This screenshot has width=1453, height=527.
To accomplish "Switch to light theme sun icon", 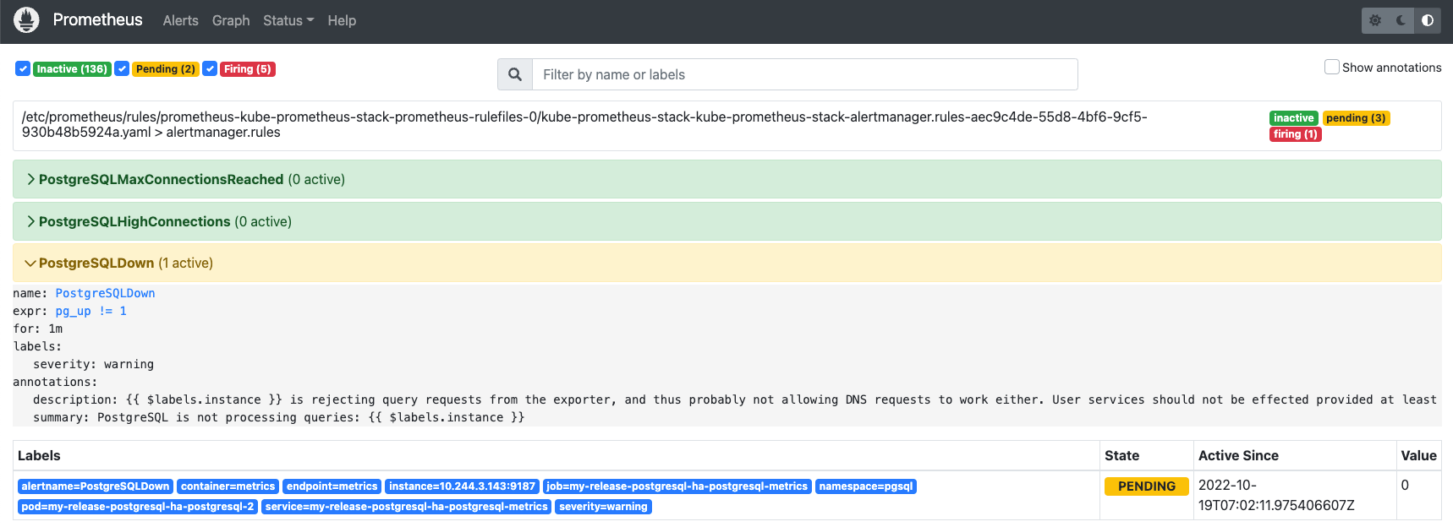I will point(1375,20).
